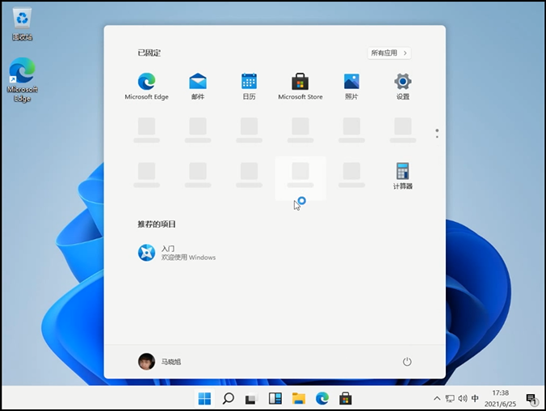The image size is (546, 411).
Task: Open user account 马晓旭 profile menu
Action: point(159,362)
